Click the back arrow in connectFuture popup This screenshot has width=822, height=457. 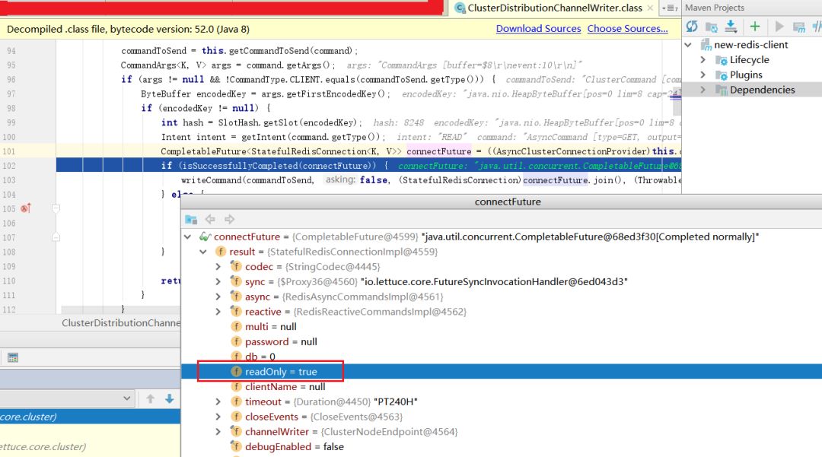(210, 219)
